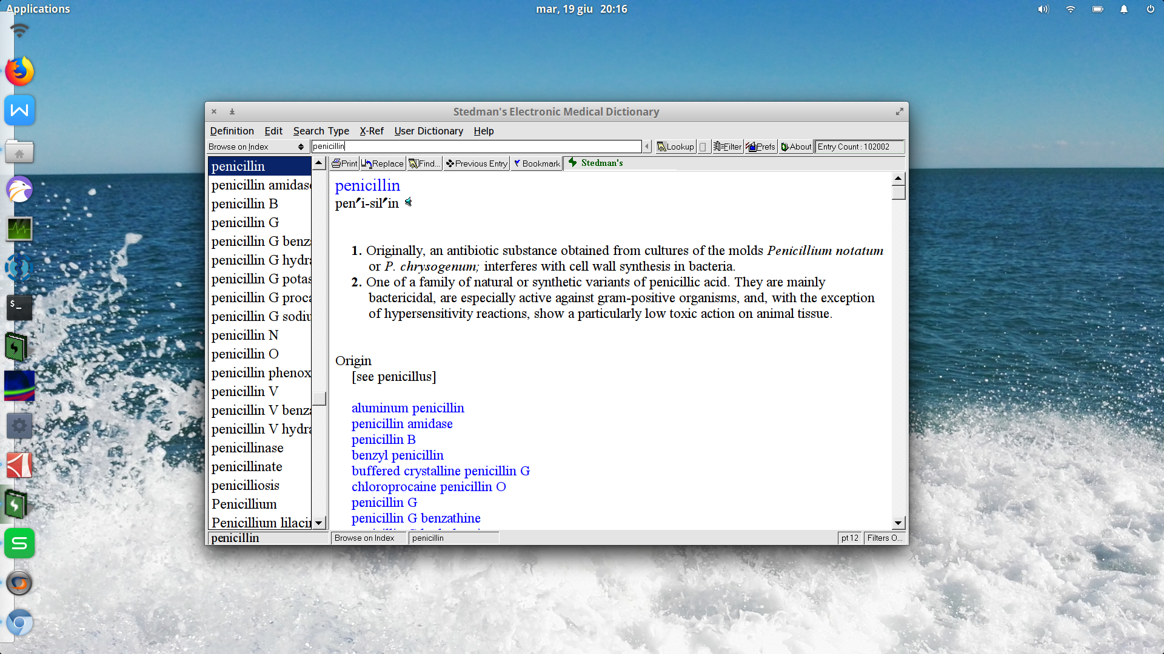Open Prefs to adjust dictionary preferences
Image resolution: width=1164 pixels, height=654 pixels.
point(760,147)
